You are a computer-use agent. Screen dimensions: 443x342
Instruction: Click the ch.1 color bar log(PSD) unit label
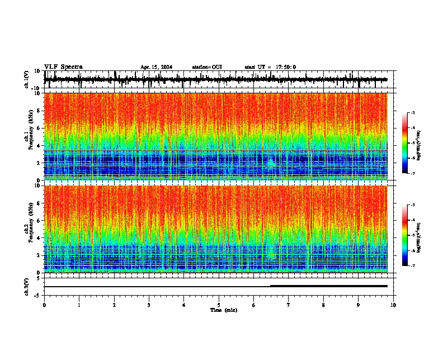pos(419,146)
